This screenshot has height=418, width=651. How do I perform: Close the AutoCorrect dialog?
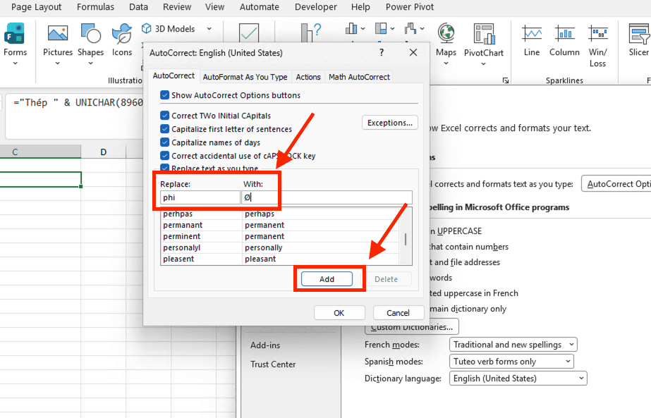click(413, 52)
